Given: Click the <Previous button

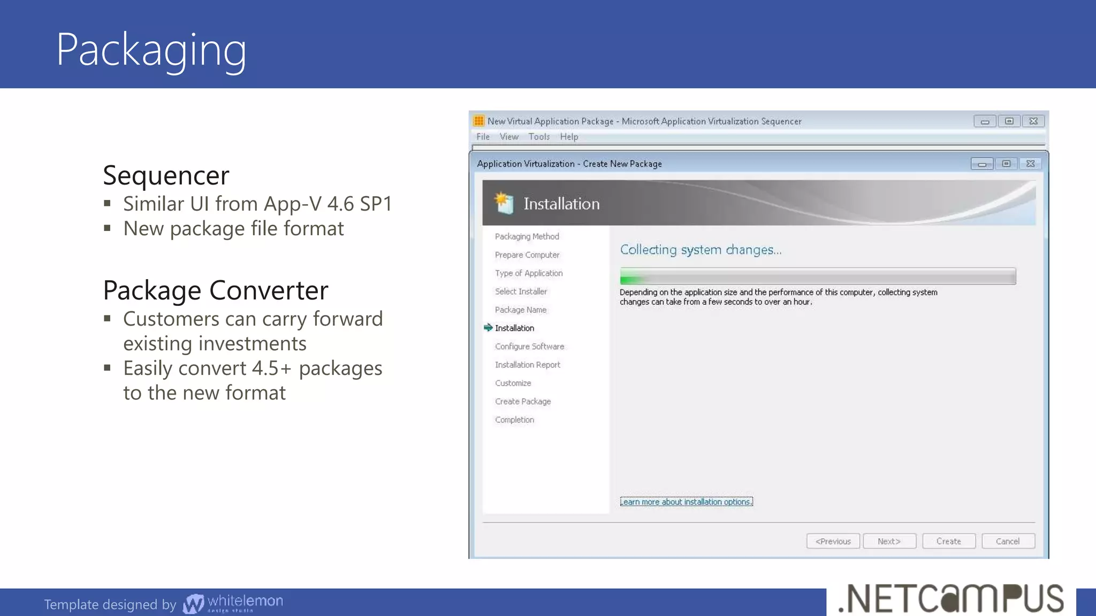Looking at the screenshot, I should point(833,541).
